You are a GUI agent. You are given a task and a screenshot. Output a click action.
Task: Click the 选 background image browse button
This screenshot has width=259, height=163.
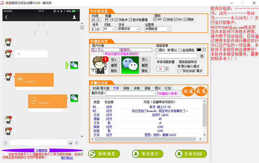tap(202, 56)
